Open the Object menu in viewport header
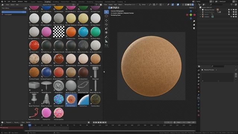The width and height of the screenshot is (238, 134). 120,4
